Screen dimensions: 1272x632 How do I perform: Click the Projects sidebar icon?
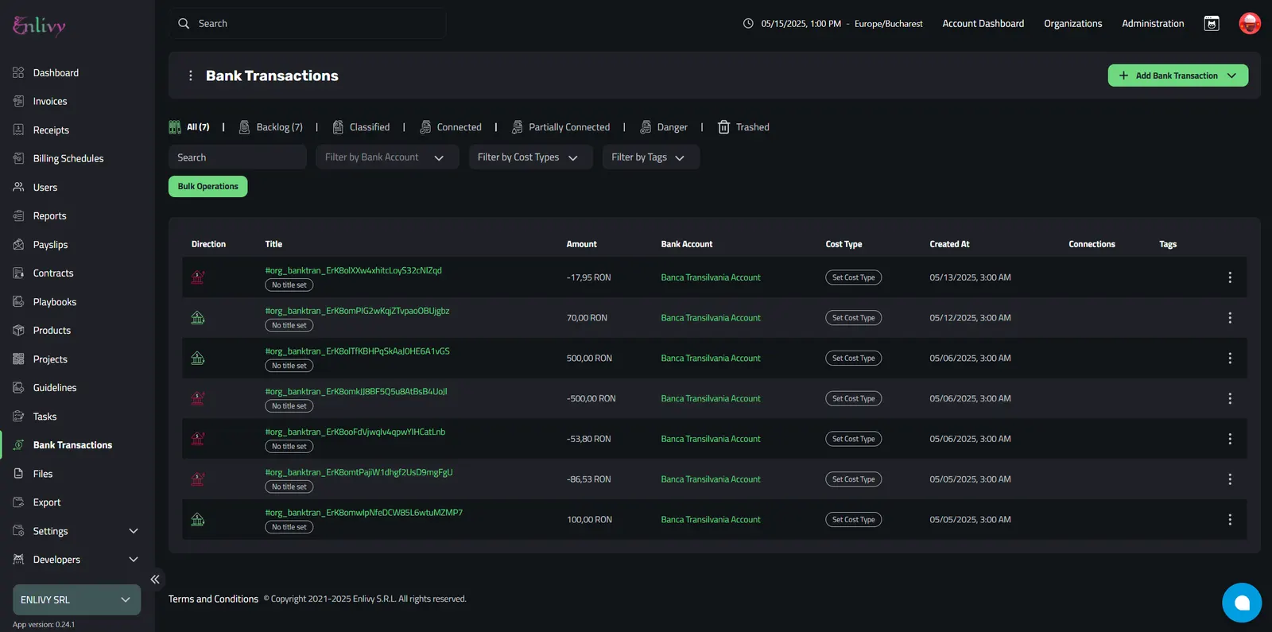click(18, 359)
